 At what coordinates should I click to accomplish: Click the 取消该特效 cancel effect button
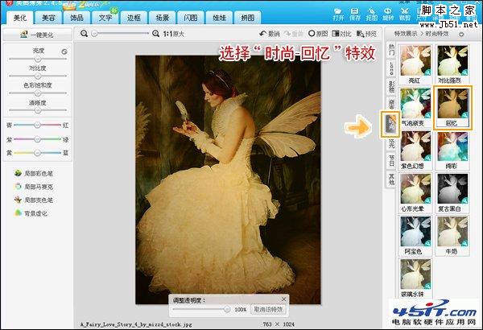(x=268, y=309)
